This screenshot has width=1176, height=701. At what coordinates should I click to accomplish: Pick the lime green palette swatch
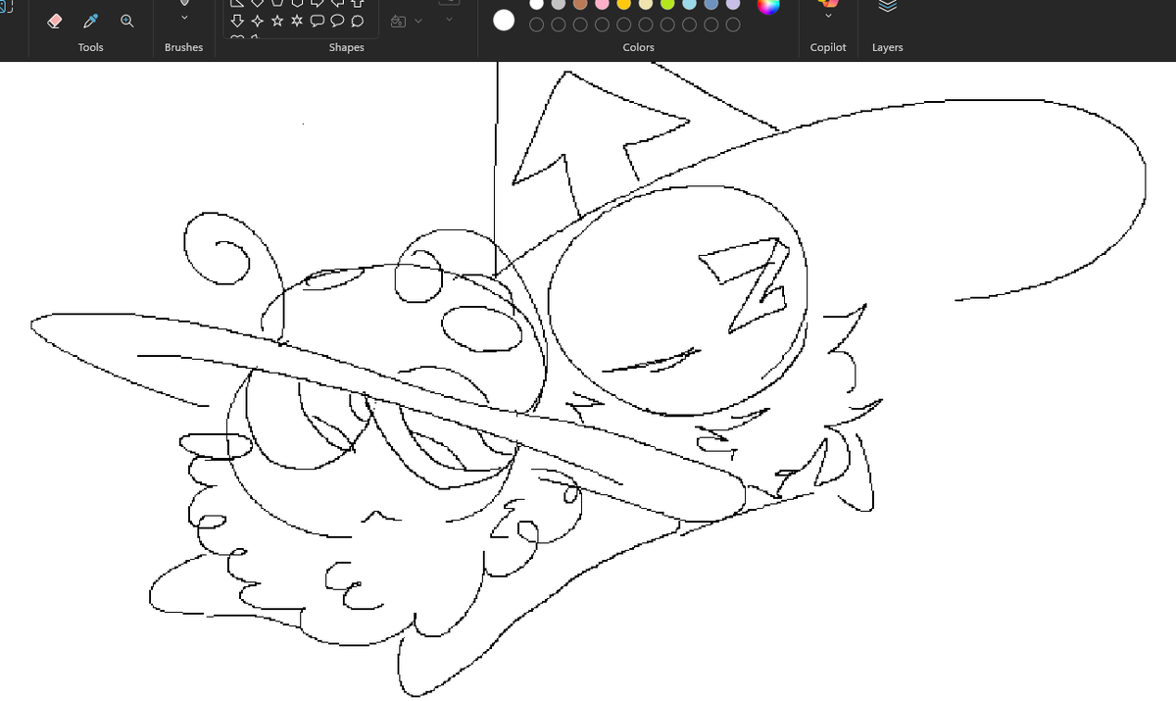667,4
